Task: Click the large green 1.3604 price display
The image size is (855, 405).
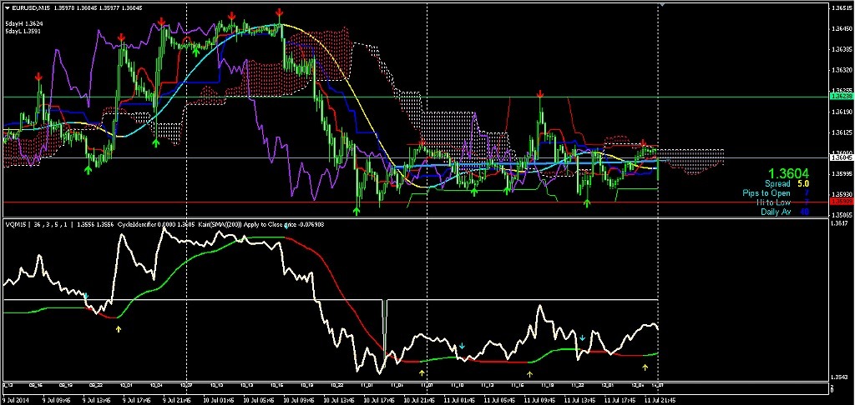Action: click(789, 173)
